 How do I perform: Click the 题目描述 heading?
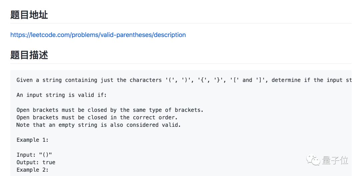pos(29,55)
